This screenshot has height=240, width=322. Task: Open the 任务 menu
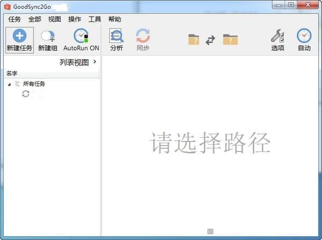coord(15,19)
